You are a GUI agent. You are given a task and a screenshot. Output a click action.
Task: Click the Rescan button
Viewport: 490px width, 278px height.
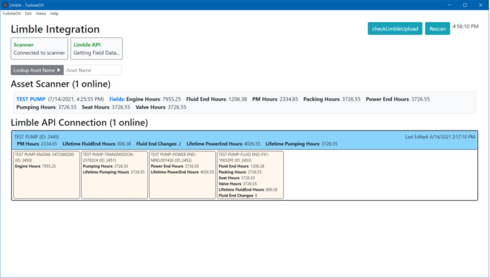pyautogui.click(x=437, y=28)
